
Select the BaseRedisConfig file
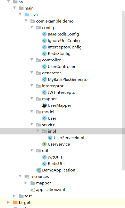click(x=63, y=34)
